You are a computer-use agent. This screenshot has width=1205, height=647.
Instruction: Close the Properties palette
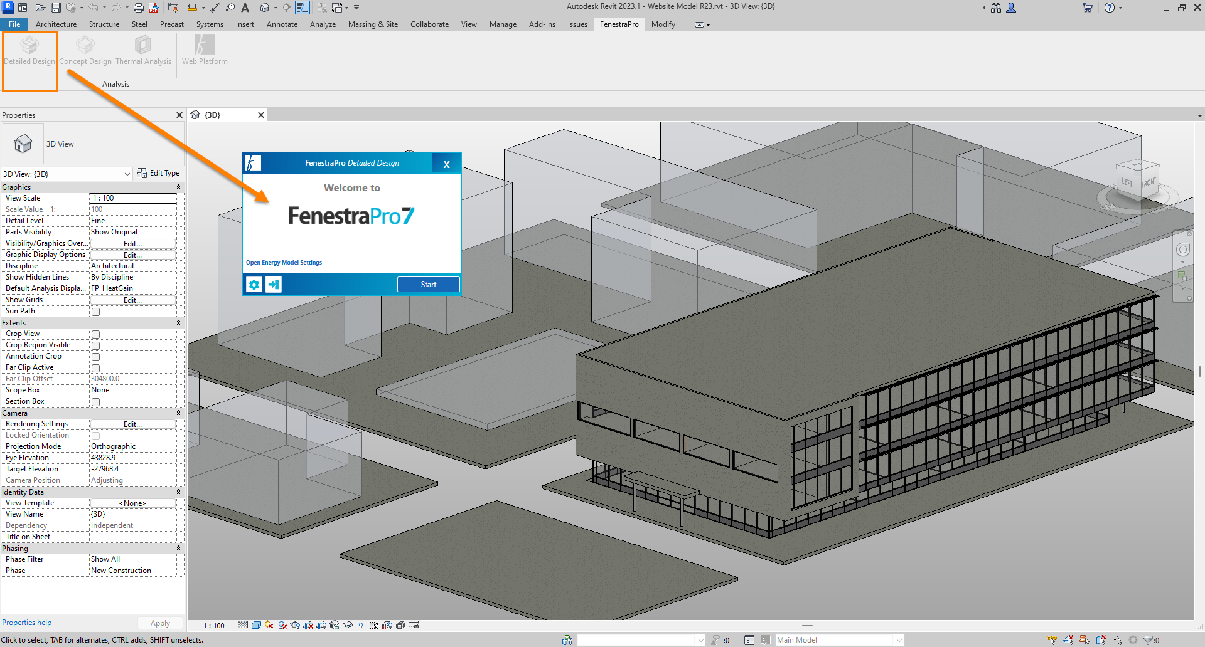pos(179,115)
